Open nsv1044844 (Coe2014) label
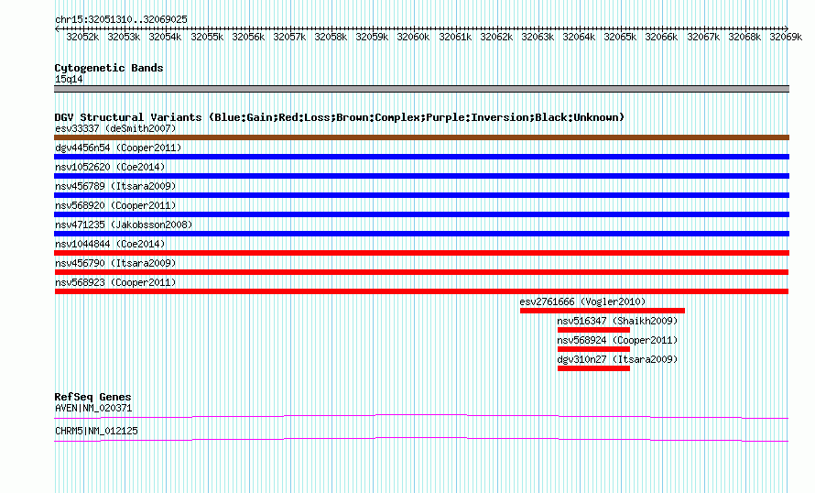Image resolution: width=815 pixels, height=493 pixels. click(110, 244)
